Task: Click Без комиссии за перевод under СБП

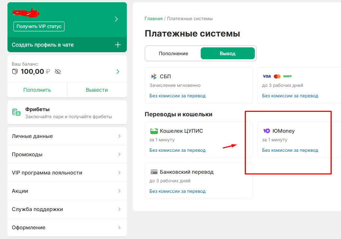Action: click(x=178, y=96)
